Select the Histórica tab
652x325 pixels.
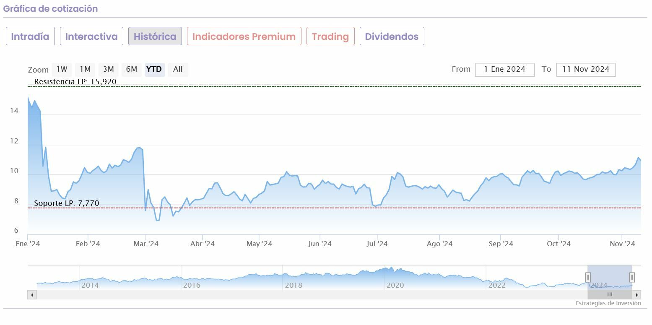click(x=155, y=36)
